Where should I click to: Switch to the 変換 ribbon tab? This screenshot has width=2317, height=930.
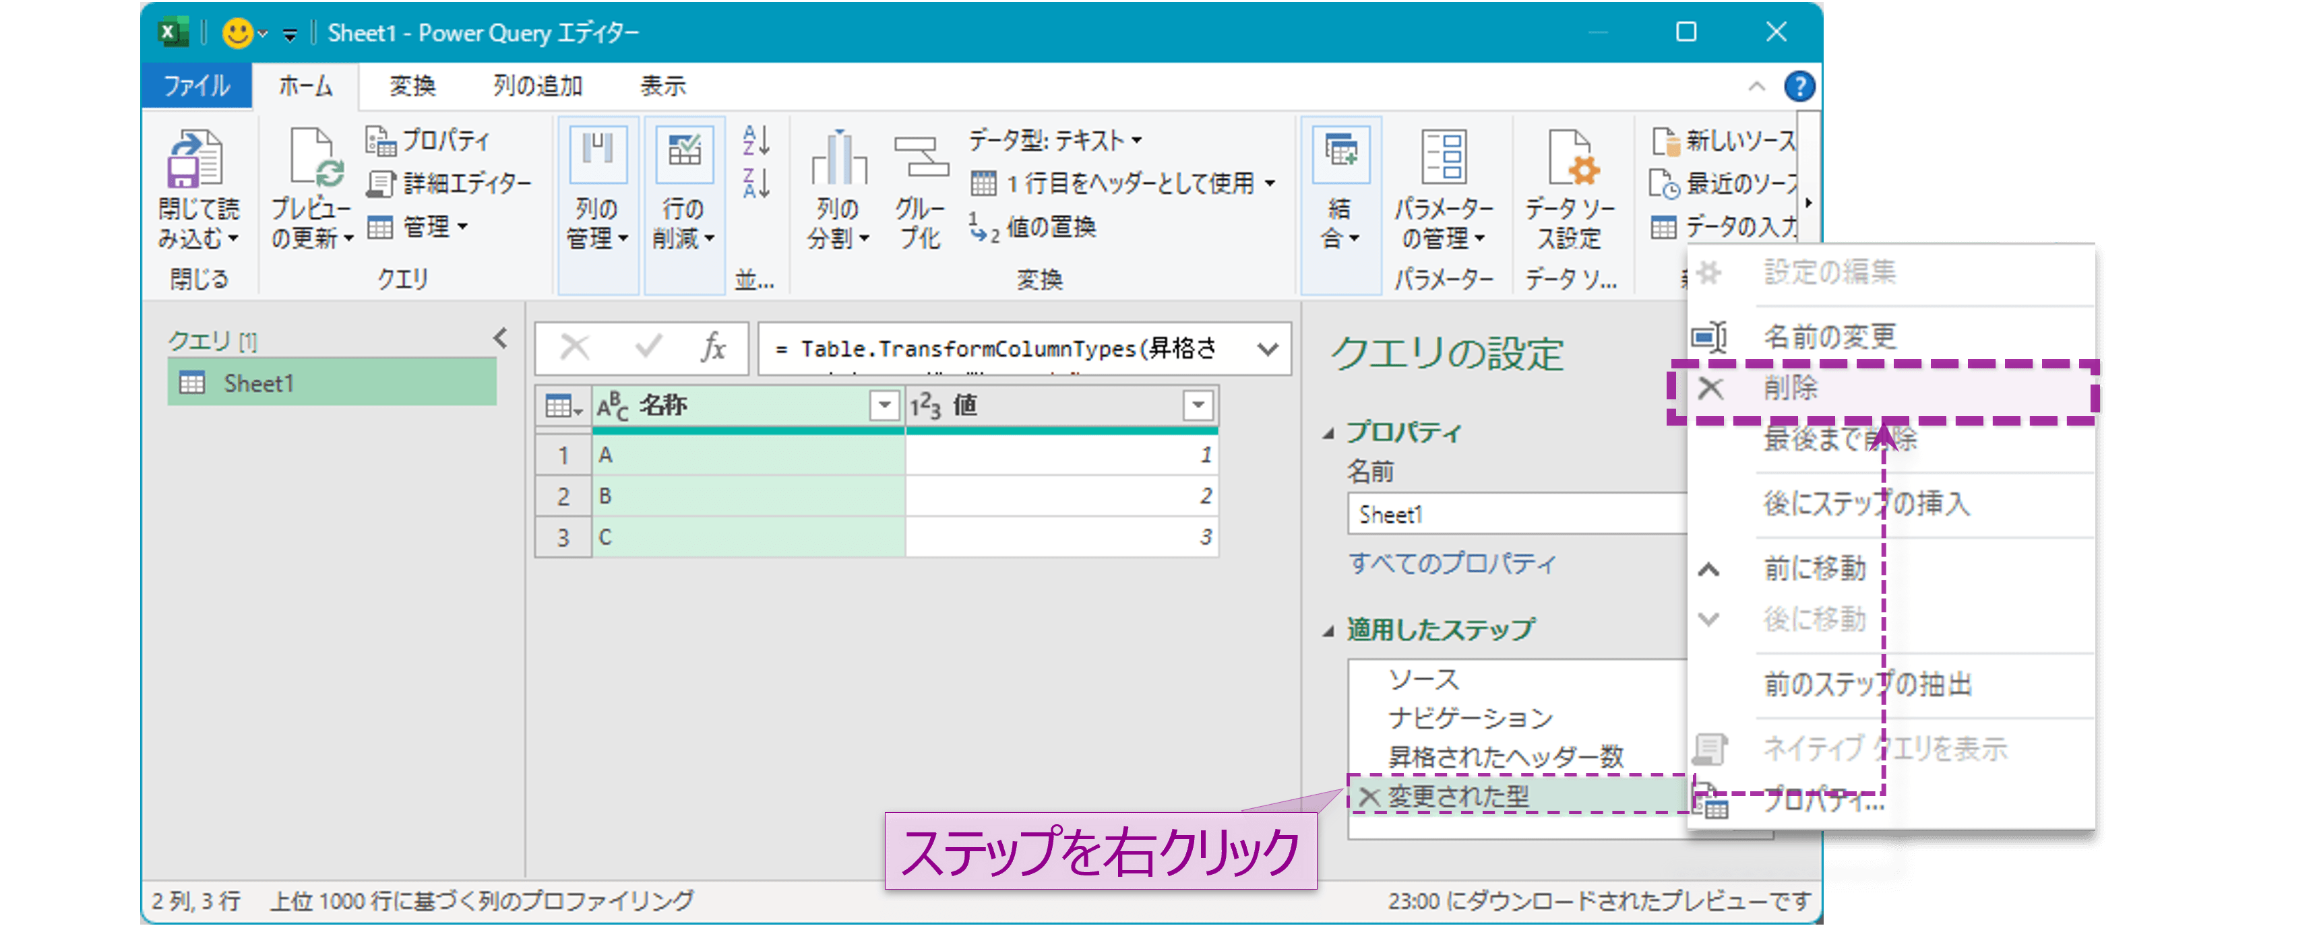point(412,86)
